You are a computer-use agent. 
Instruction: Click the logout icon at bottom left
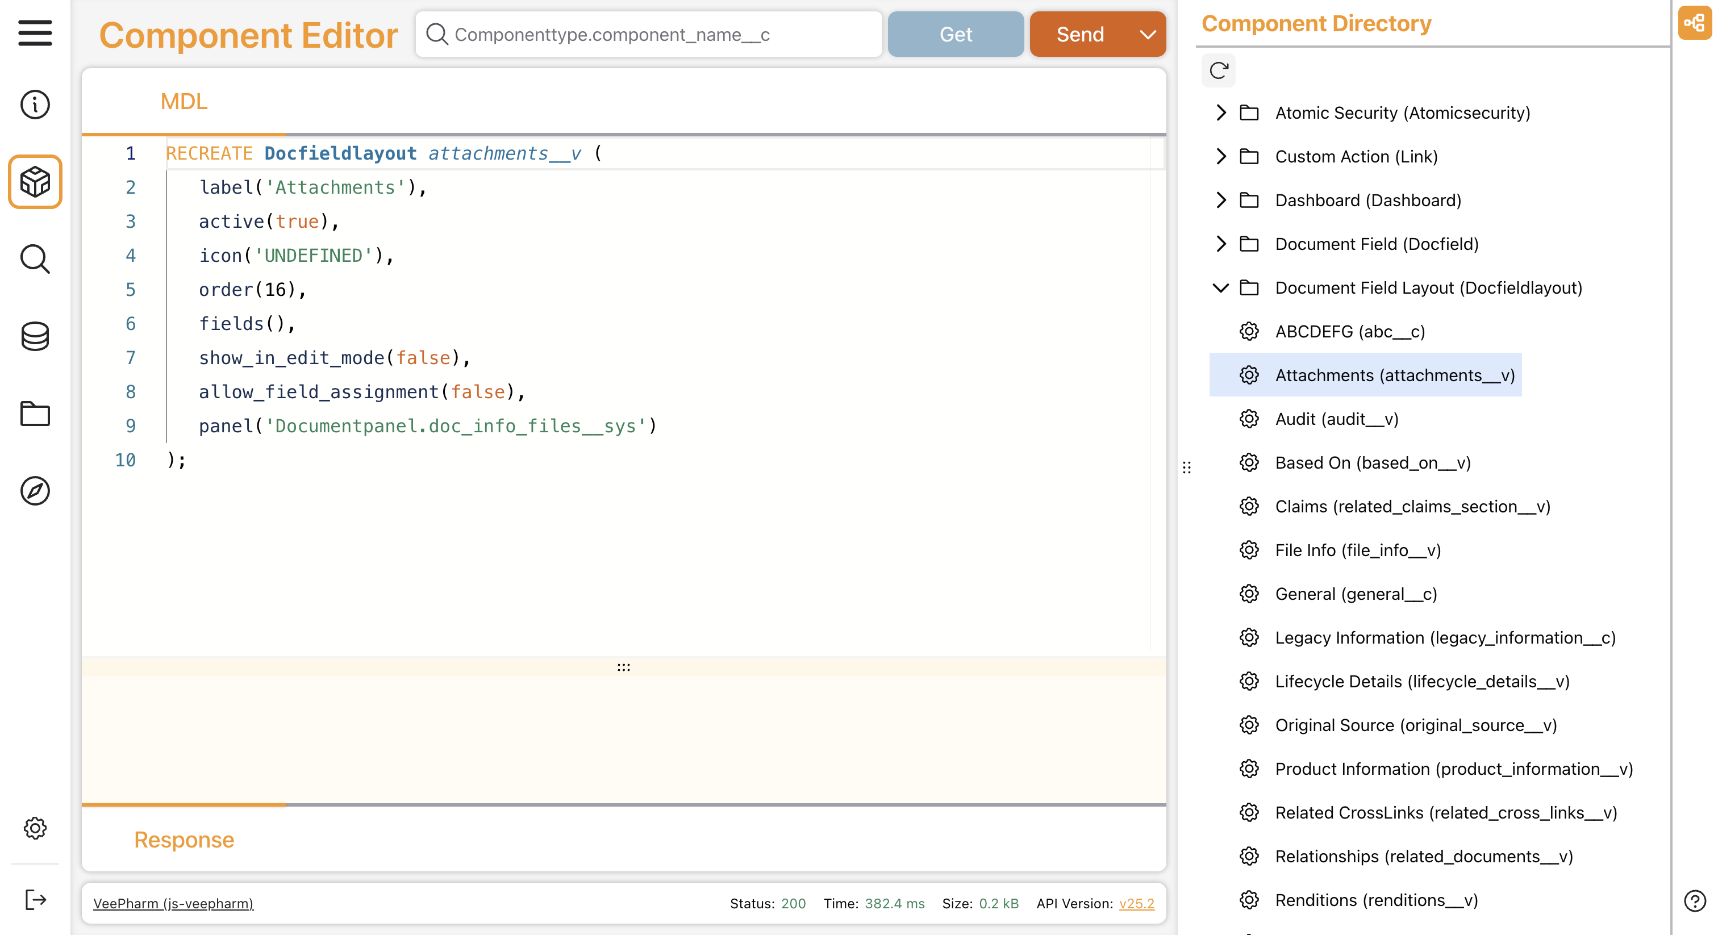35,900
